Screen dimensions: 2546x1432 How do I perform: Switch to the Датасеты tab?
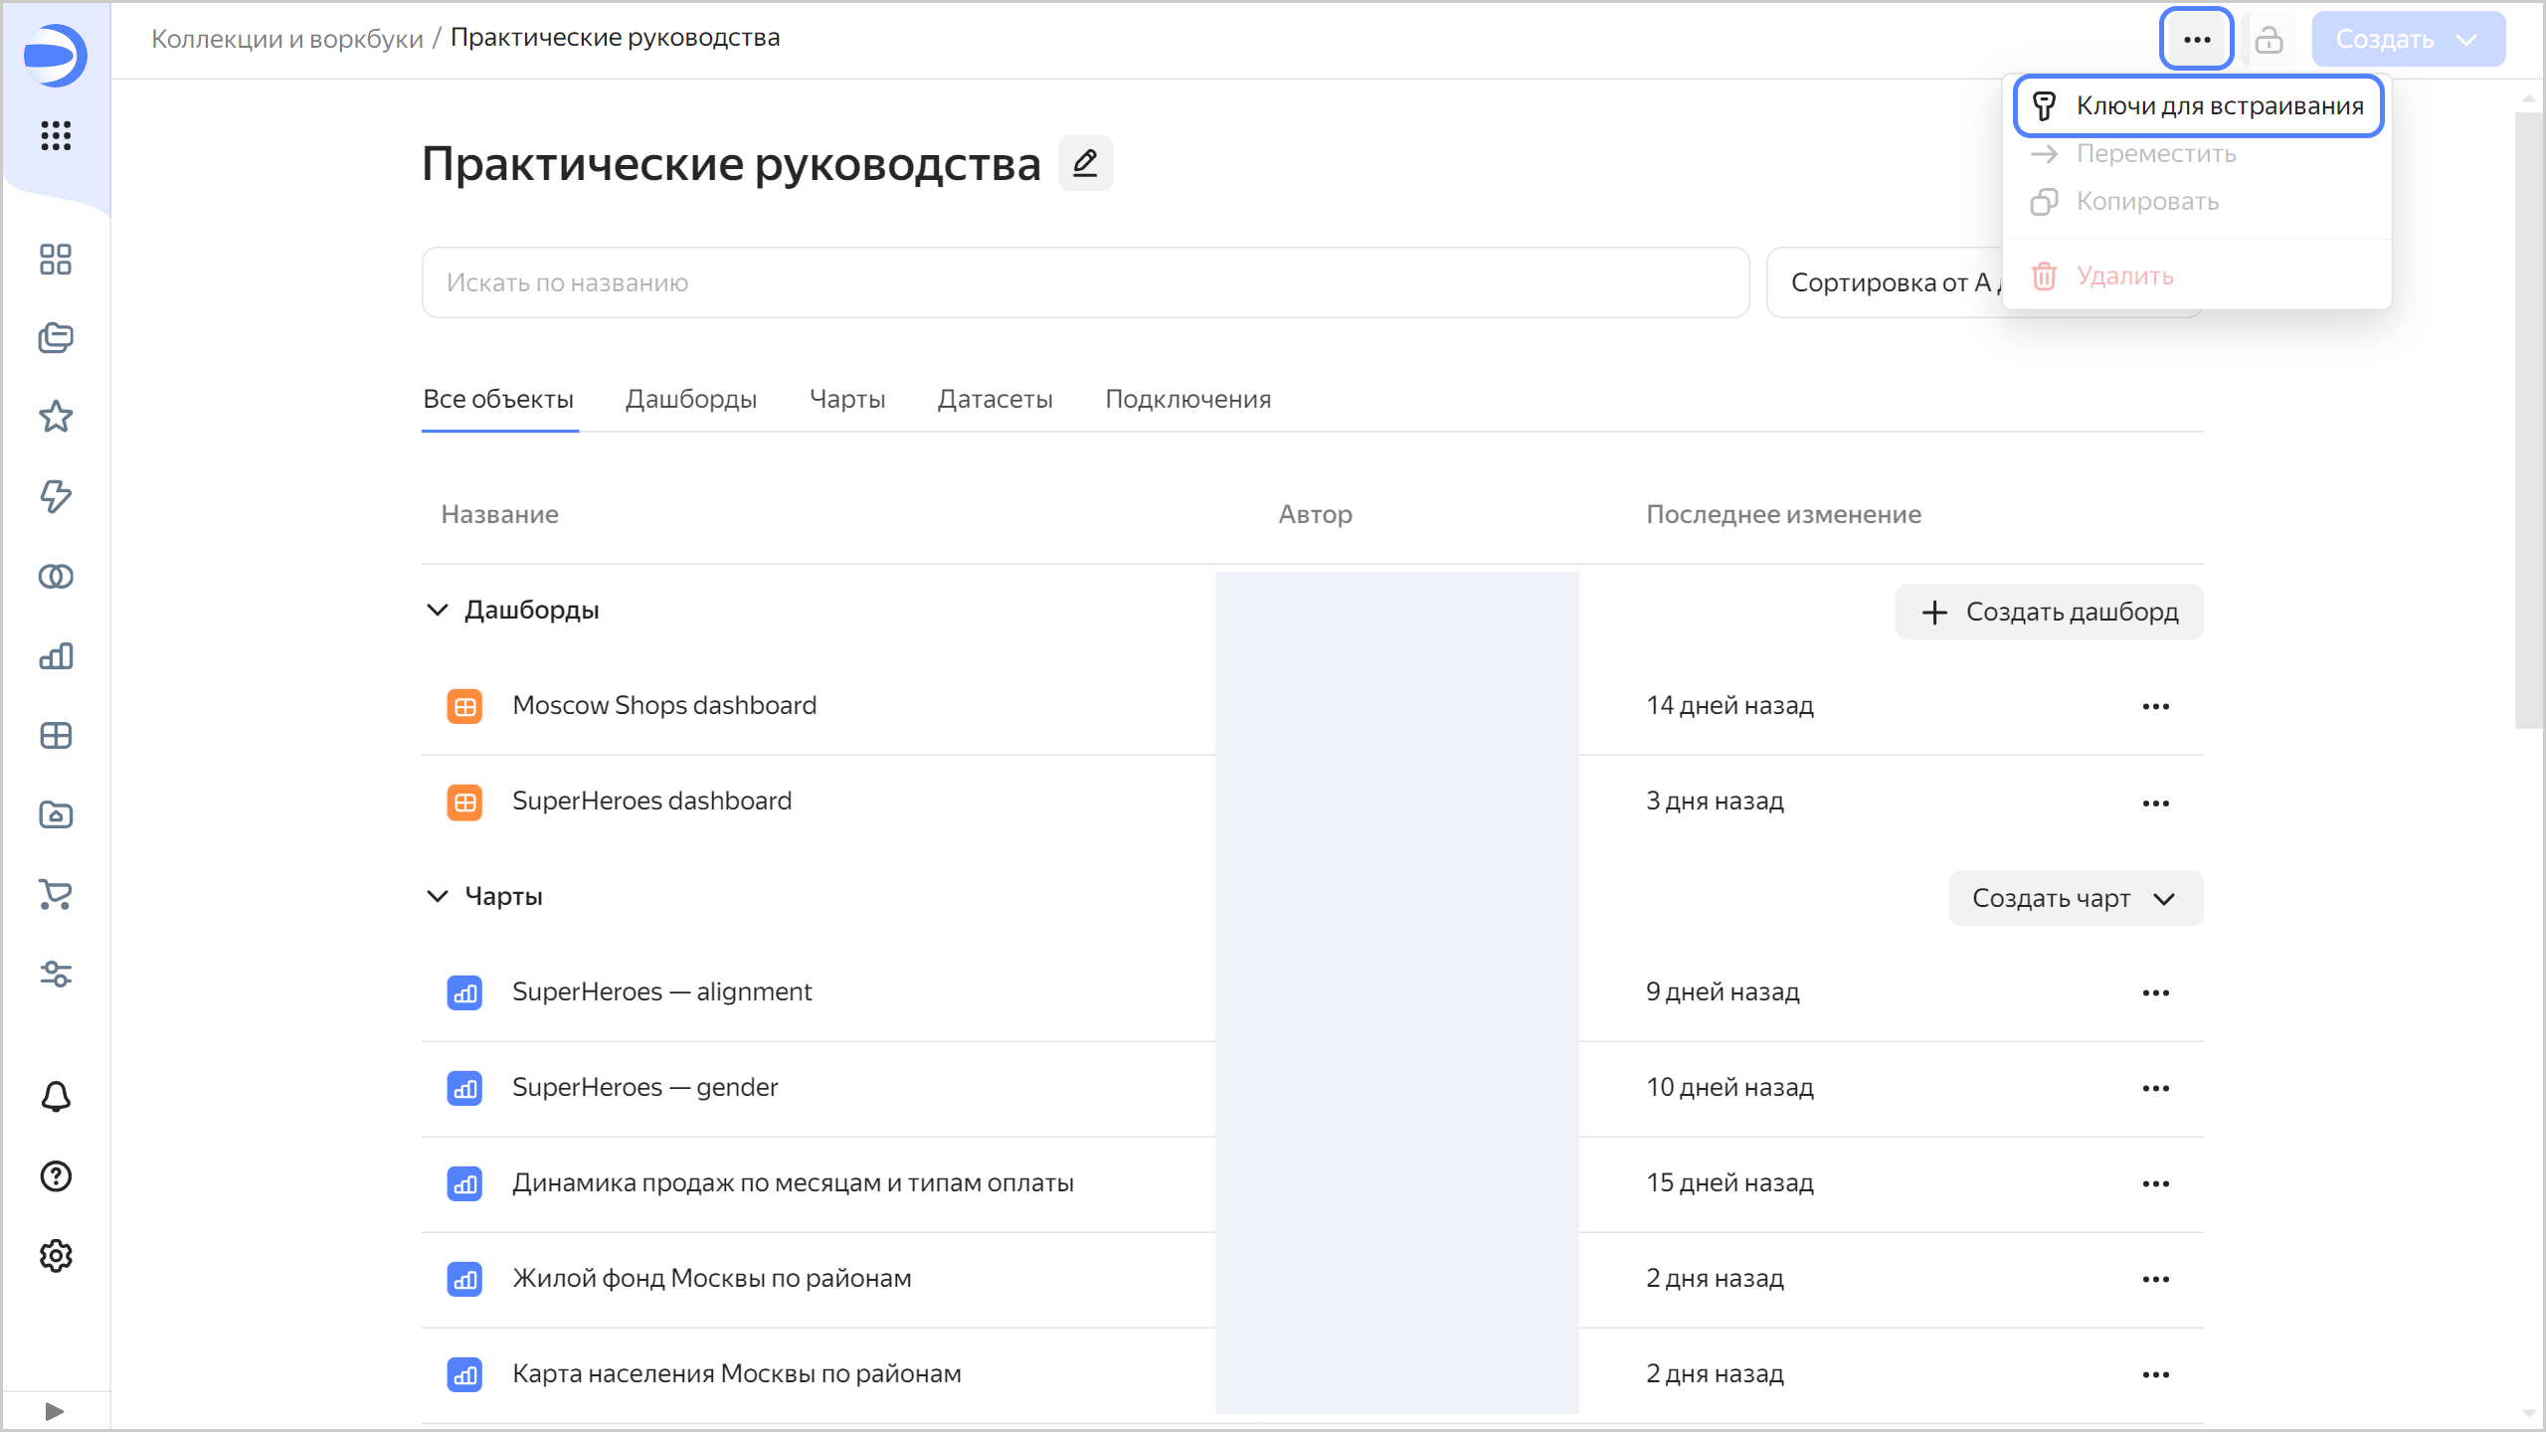pos(995,399)
